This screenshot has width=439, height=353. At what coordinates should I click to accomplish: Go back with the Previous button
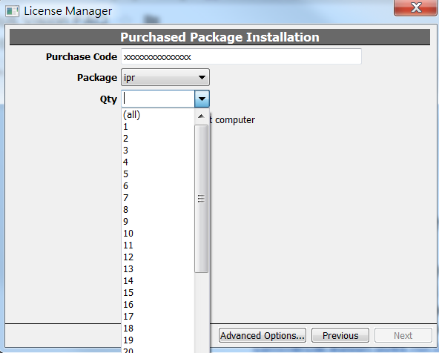340,335
